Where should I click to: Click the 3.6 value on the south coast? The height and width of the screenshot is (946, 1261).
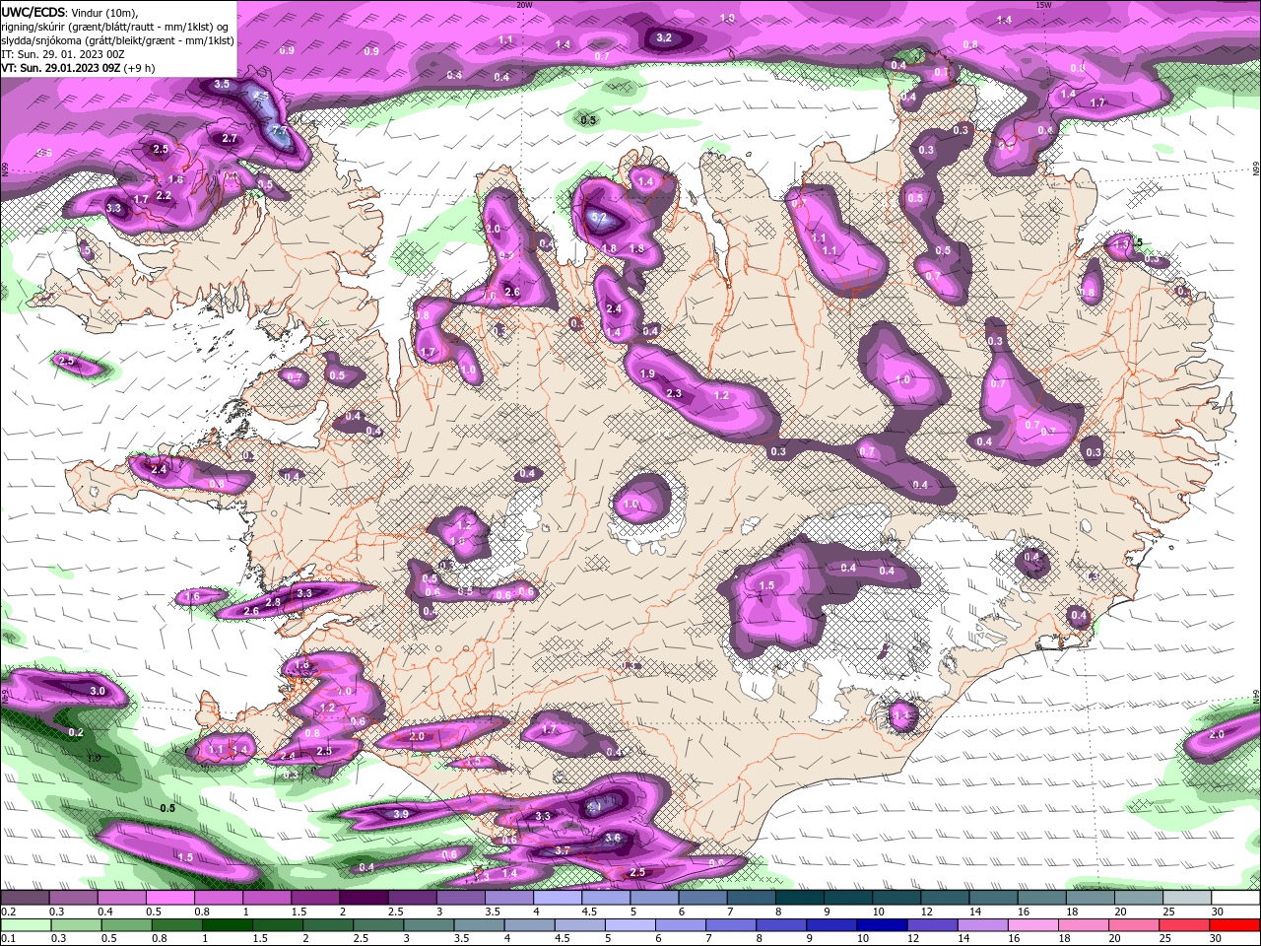(613, 838)
